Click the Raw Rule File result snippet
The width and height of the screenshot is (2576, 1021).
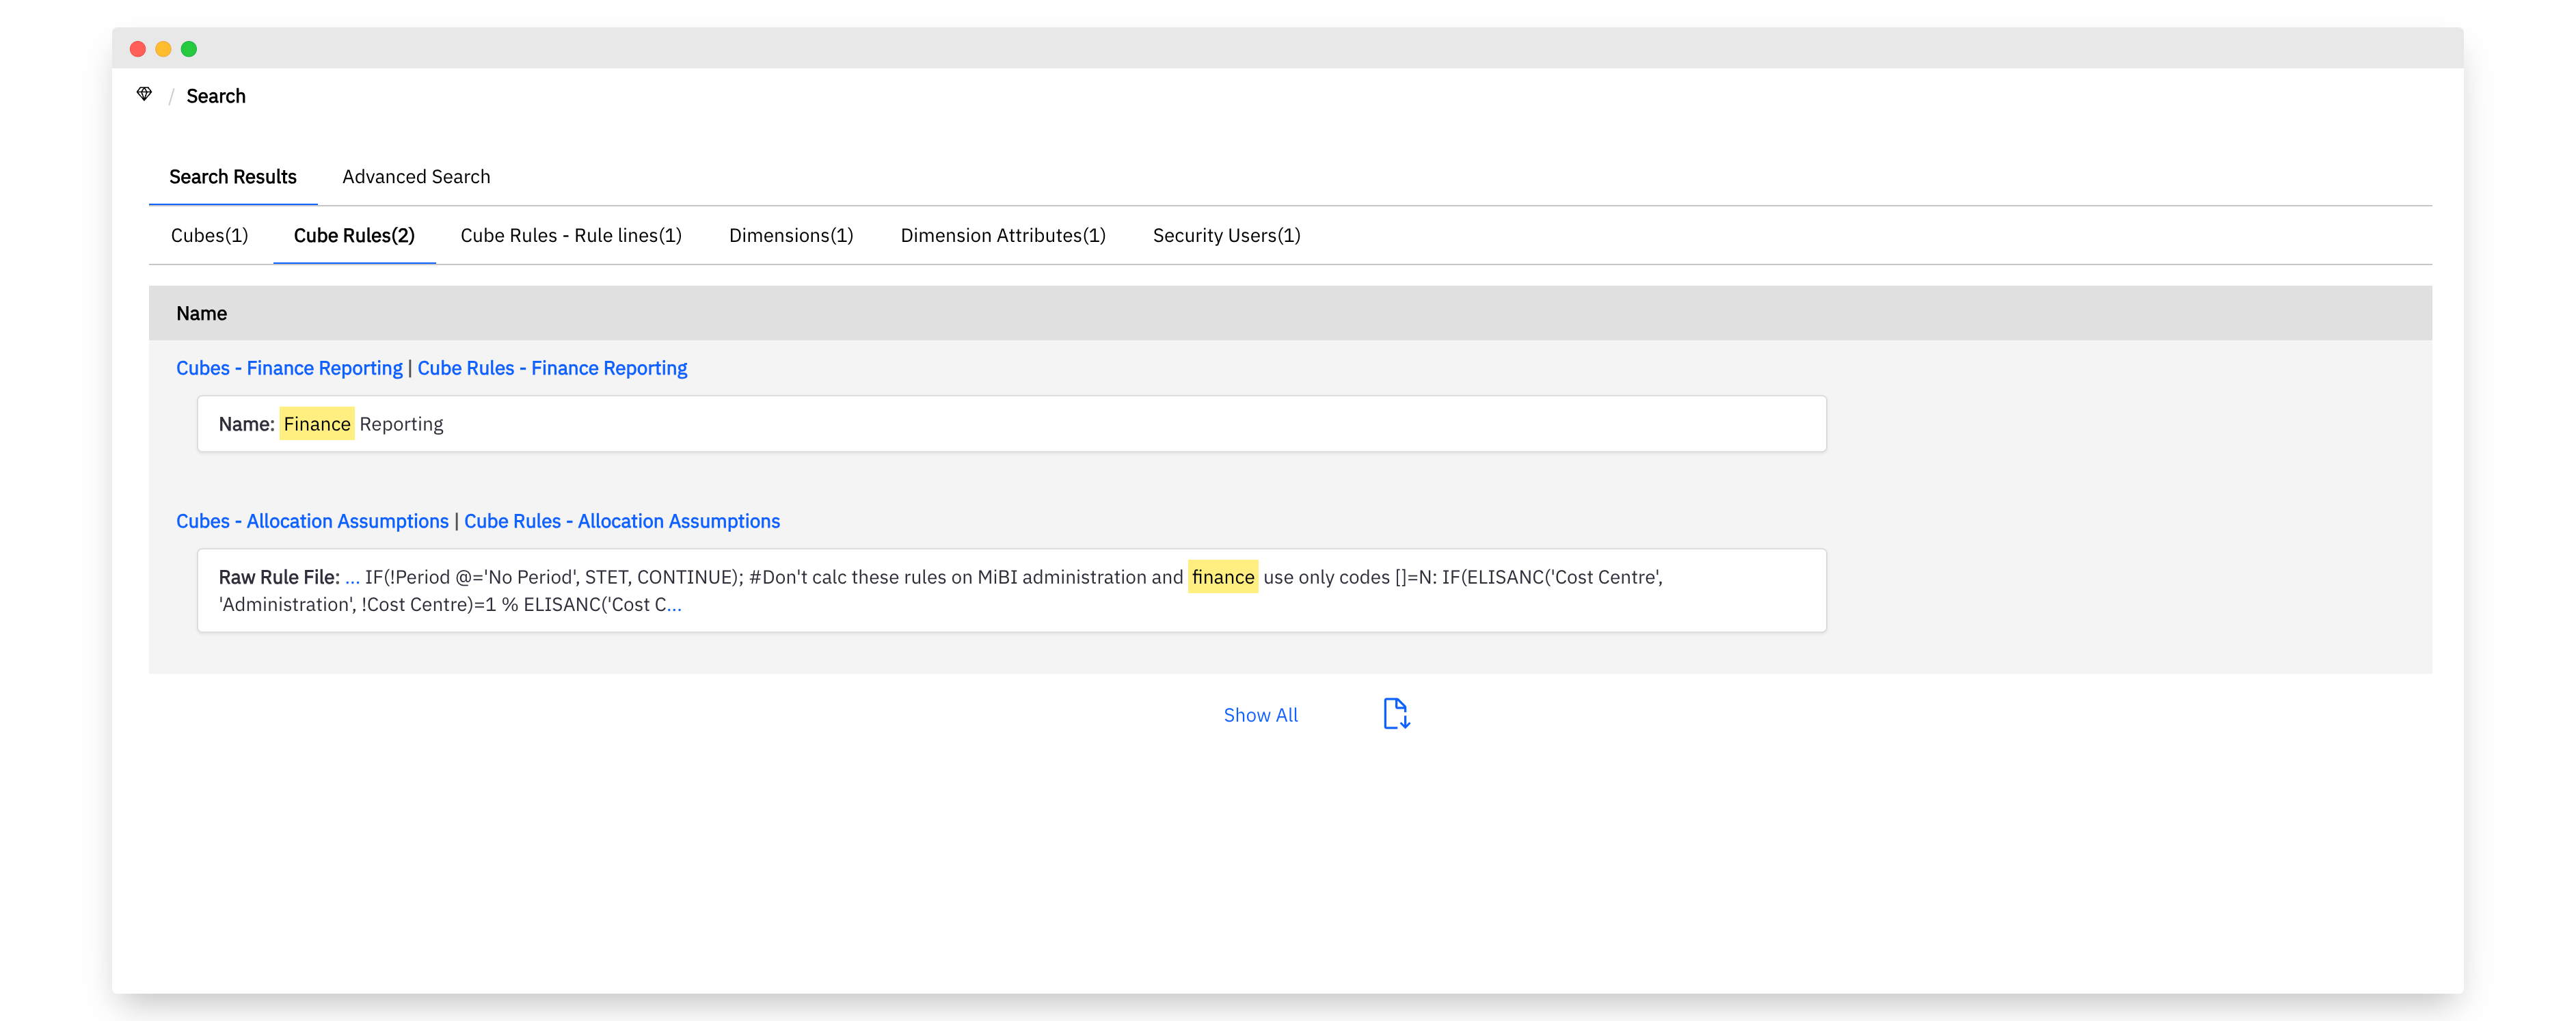point(1011,590)
